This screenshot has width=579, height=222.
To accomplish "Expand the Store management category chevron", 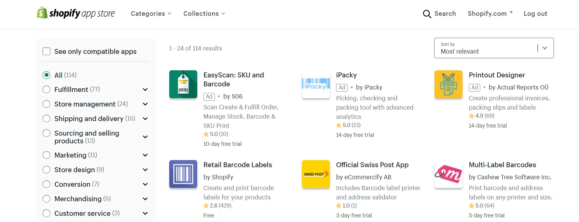I will coord(145,104).
